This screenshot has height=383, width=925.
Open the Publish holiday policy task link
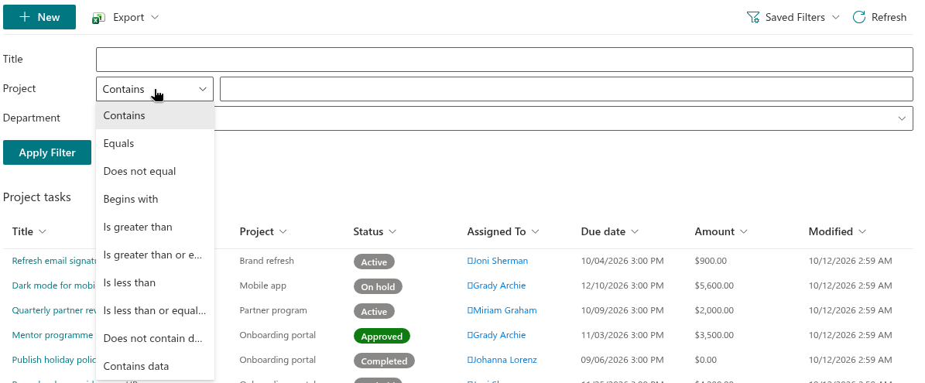click(53, 360)
